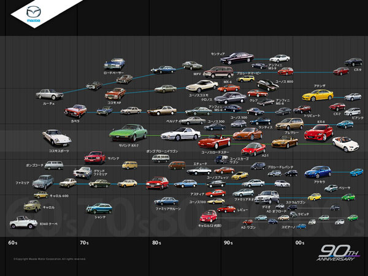
Task: Click the 60s decade label
Action: click(13, 243)
